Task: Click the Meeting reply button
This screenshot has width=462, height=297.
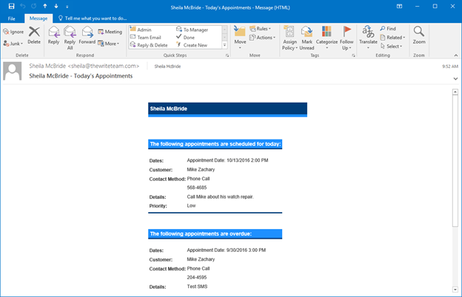Action: (x=110, y=33)
